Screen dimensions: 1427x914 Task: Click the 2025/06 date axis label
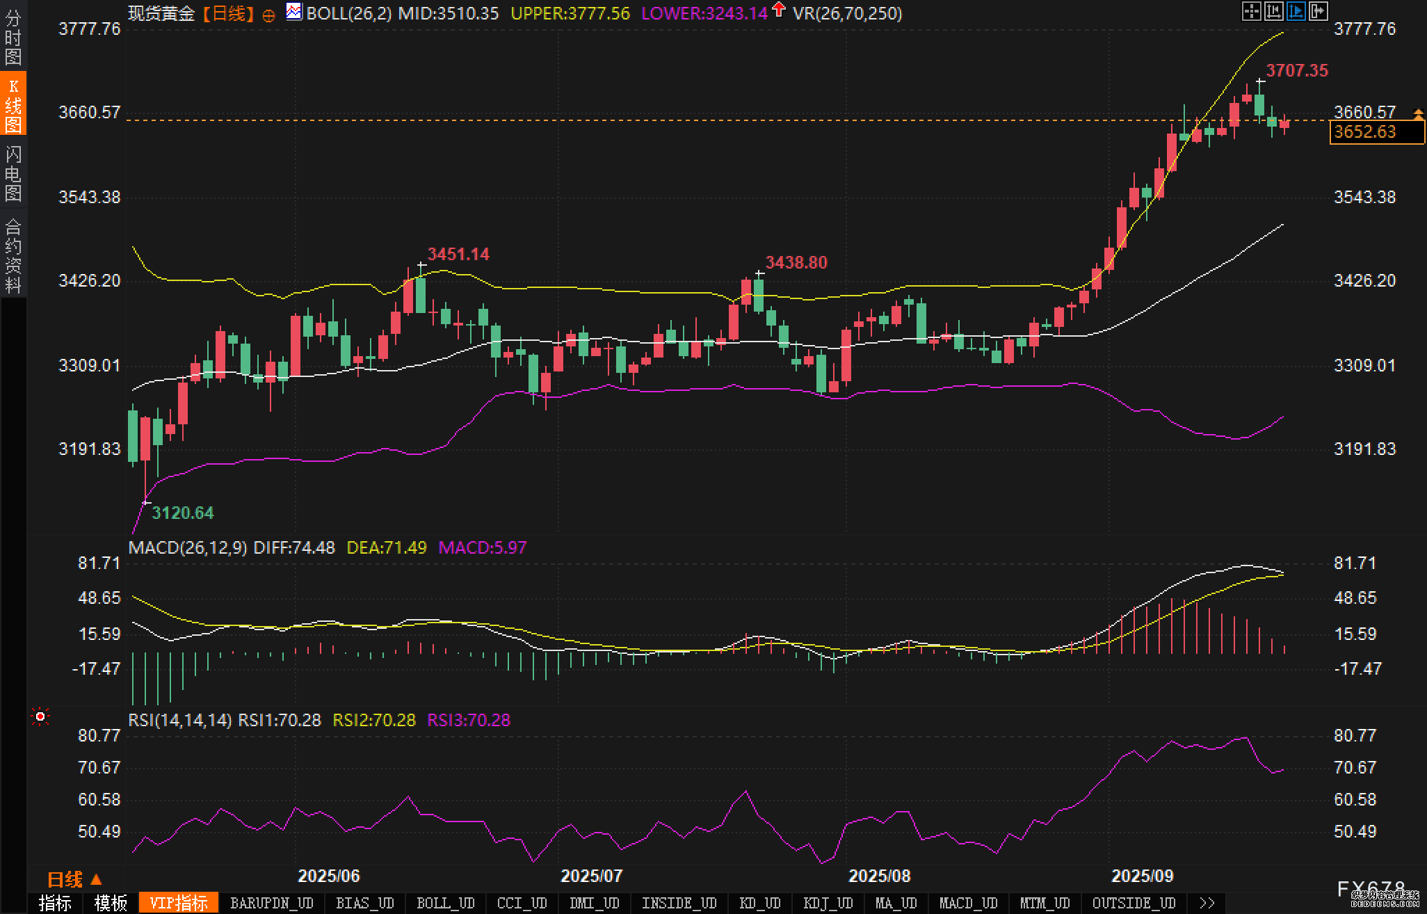[x=329, y=876]
